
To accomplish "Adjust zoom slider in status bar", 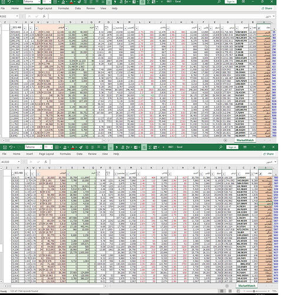I will click(254, 291).
